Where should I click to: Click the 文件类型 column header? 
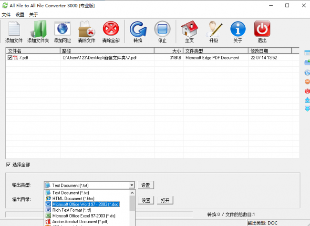tap(216, 51)
